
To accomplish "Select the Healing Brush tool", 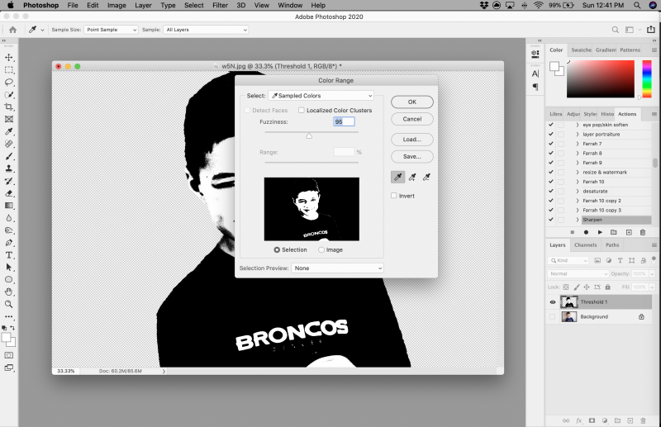I will [9, 144].
